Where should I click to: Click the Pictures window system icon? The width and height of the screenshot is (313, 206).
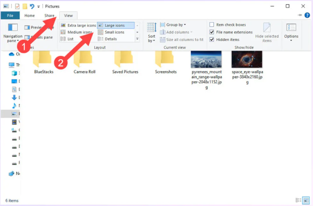[6, 6]
